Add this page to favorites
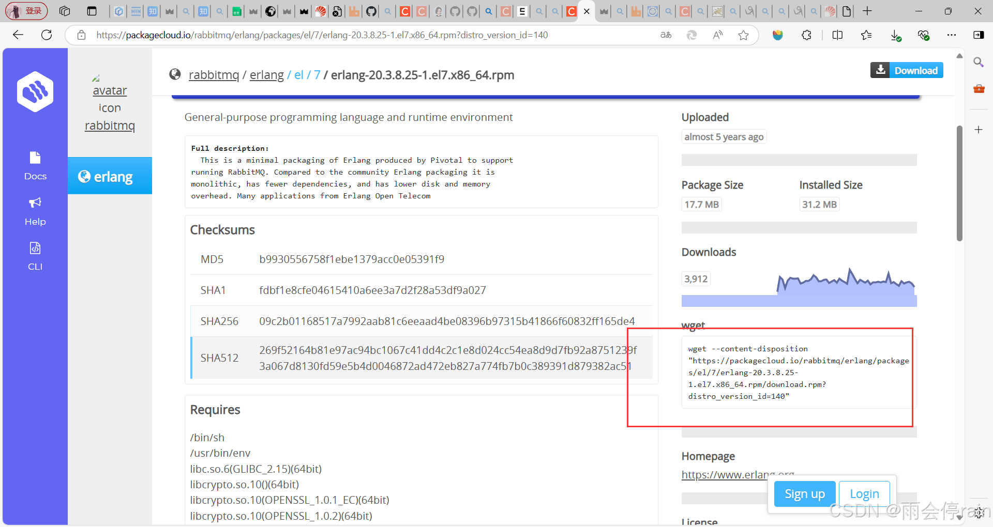 pyautogui.click(x=744, y=35)
